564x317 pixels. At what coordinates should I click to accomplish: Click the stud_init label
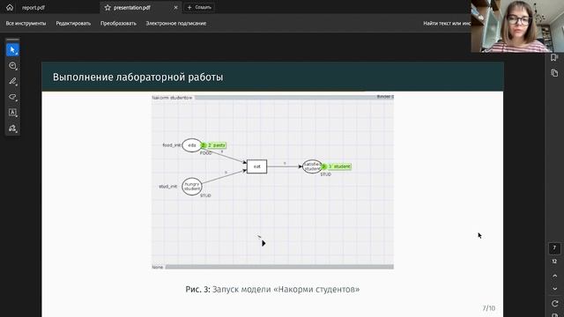click(168, 187)
